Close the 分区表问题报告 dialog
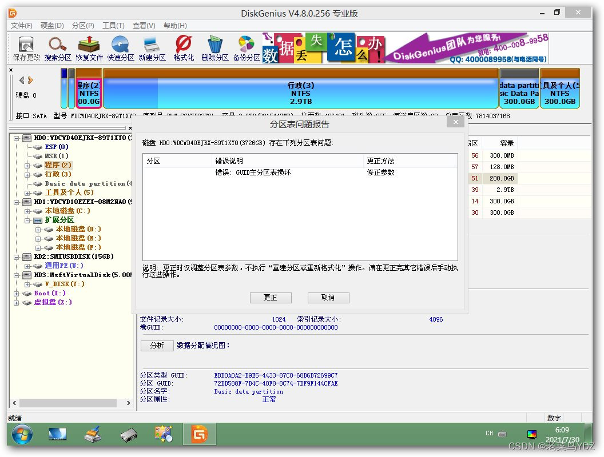This screenshot has height=457, width=604. pos(456,122)
